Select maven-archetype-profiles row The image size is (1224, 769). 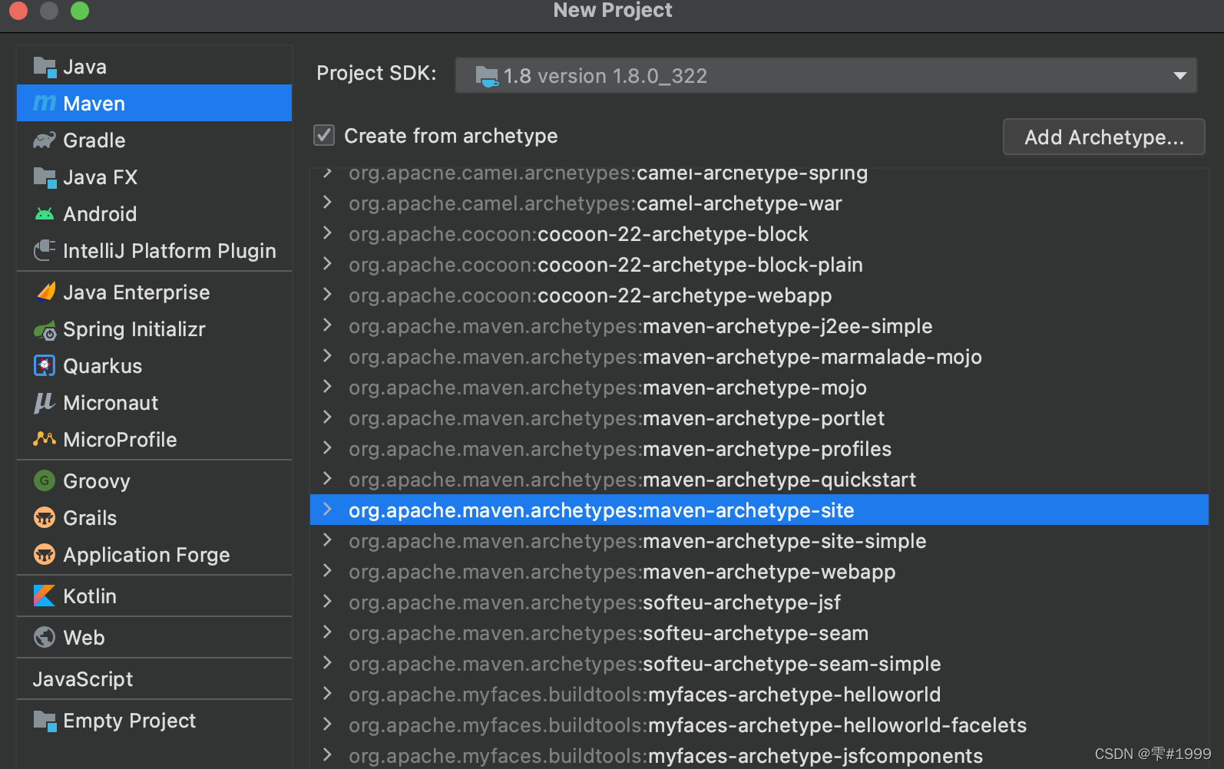point(759,448)
